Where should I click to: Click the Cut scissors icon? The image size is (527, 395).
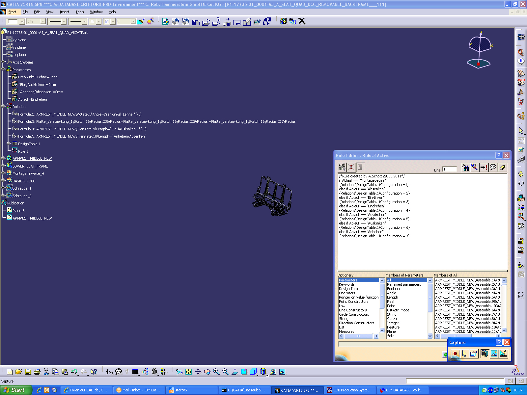46,372
